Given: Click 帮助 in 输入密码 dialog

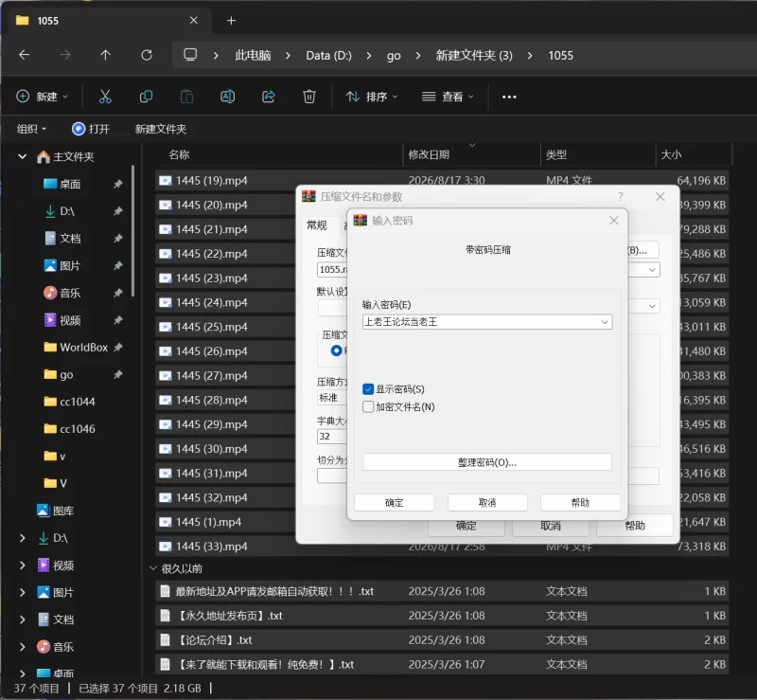Looking at the screenshot, I should pyautogui.click(x=580, y=502).
